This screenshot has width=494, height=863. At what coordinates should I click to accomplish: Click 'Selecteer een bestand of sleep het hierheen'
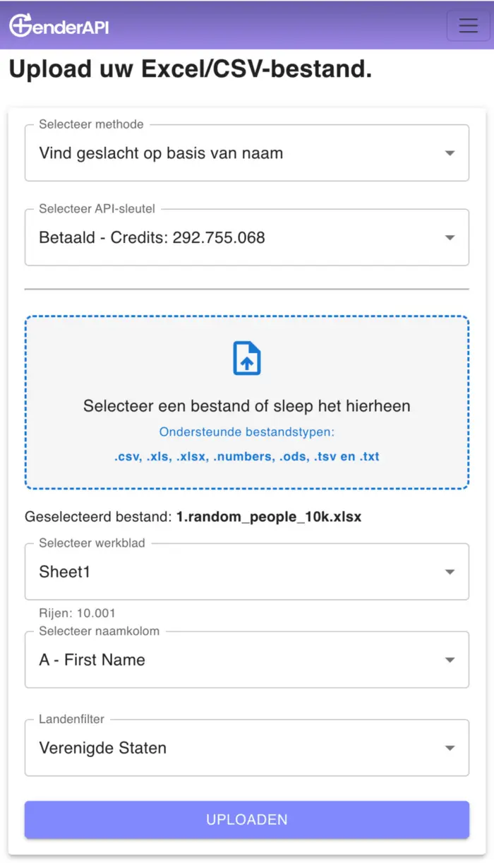click(247, 406)
